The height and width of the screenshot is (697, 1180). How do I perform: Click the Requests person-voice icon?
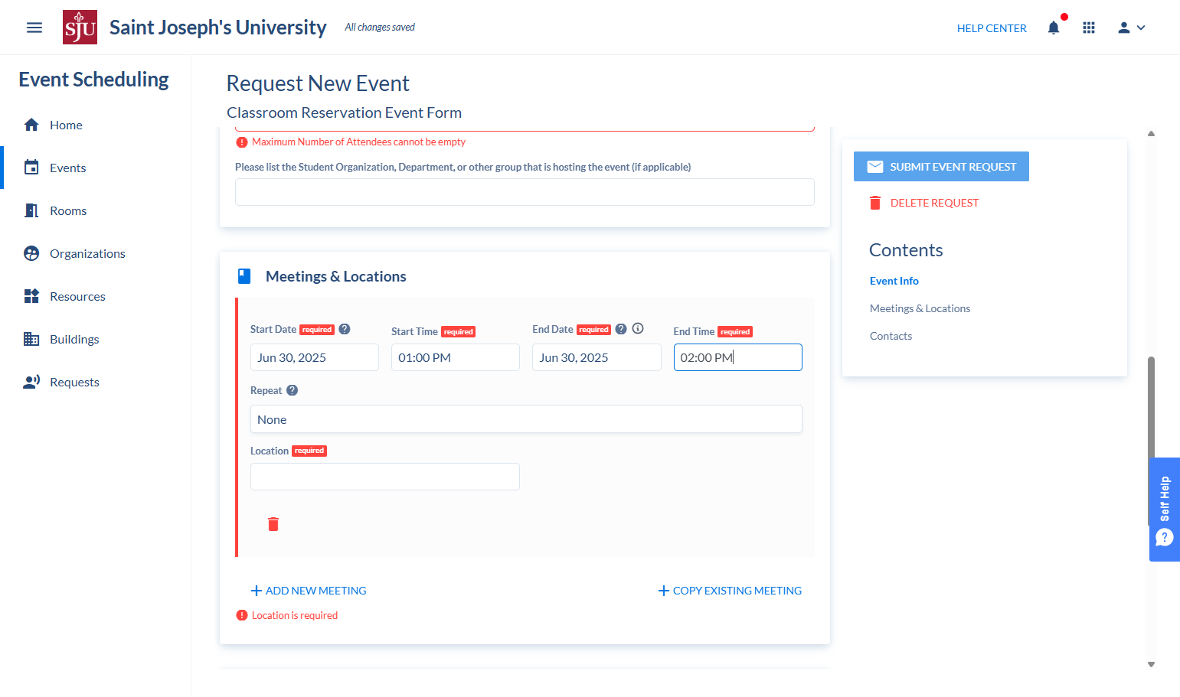pyautogui.click(x=31, y=382)
